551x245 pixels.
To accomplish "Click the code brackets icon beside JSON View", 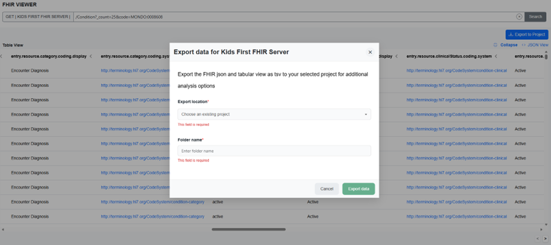I will click(x=523, y=45).
